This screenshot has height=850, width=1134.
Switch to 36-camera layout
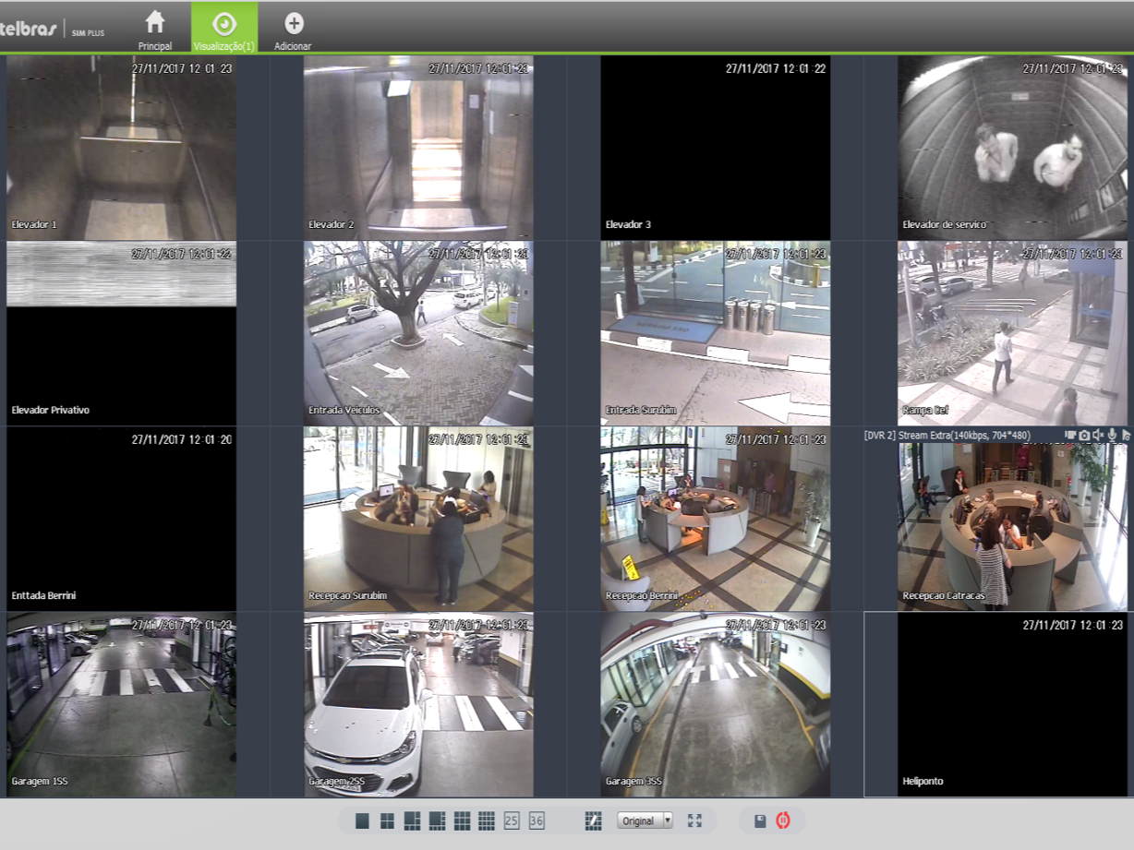(537, 820)
